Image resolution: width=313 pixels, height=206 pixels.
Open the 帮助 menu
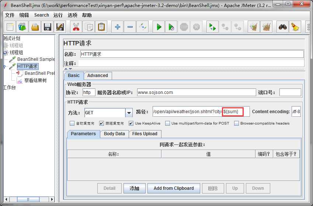[x=87, y=15]
